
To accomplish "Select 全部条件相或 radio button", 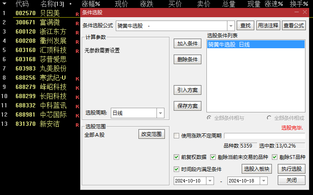I will tap(269, 118).
